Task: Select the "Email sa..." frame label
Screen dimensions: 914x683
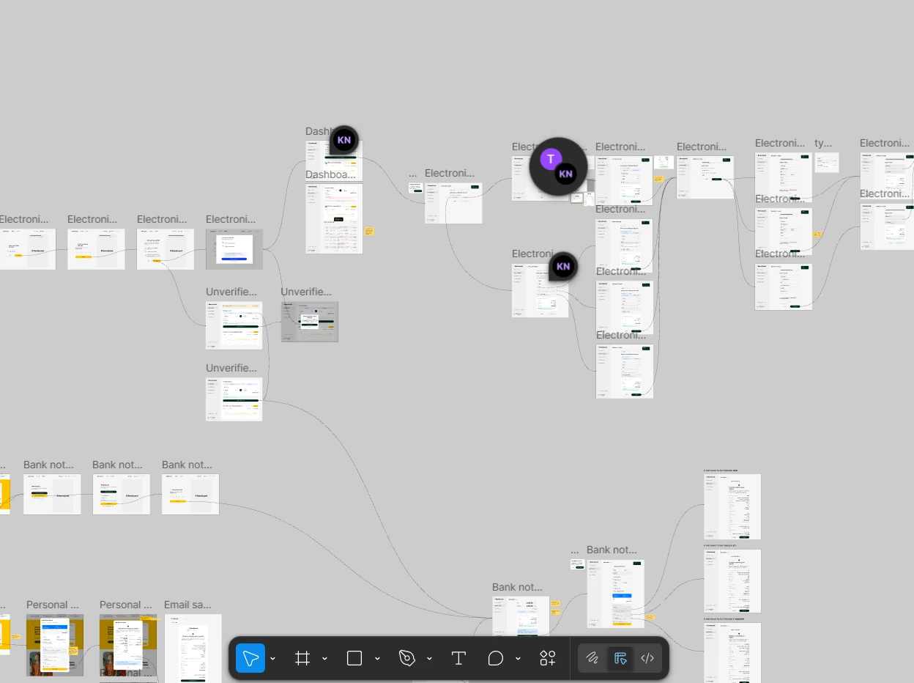Action: [187, 605]
